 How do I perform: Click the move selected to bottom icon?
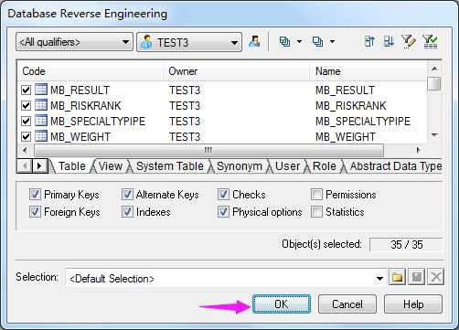point(389,41)
